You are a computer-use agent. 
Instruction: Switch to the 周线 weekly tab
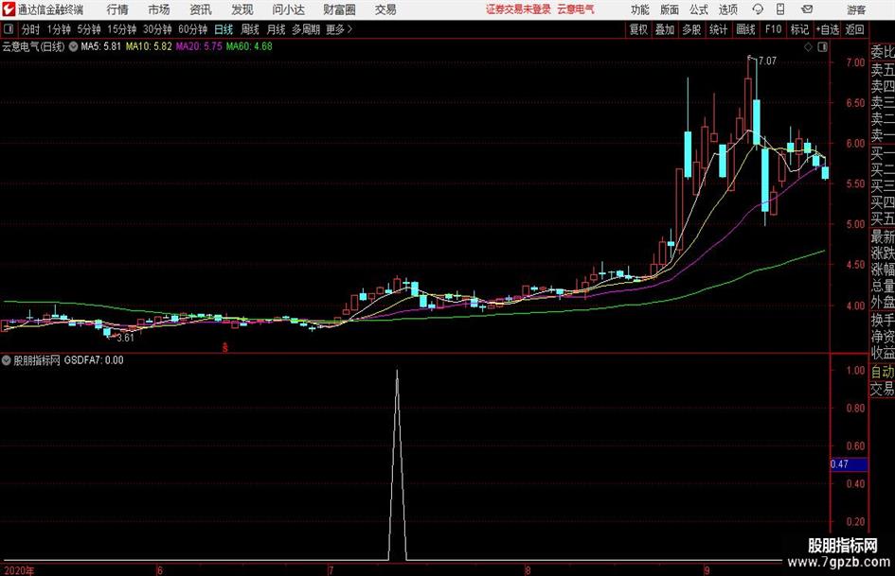click(x=249, y=29)
